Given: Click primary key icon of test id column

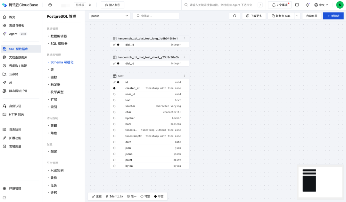Looking at the screenshot, I should (x=114, y=82).
